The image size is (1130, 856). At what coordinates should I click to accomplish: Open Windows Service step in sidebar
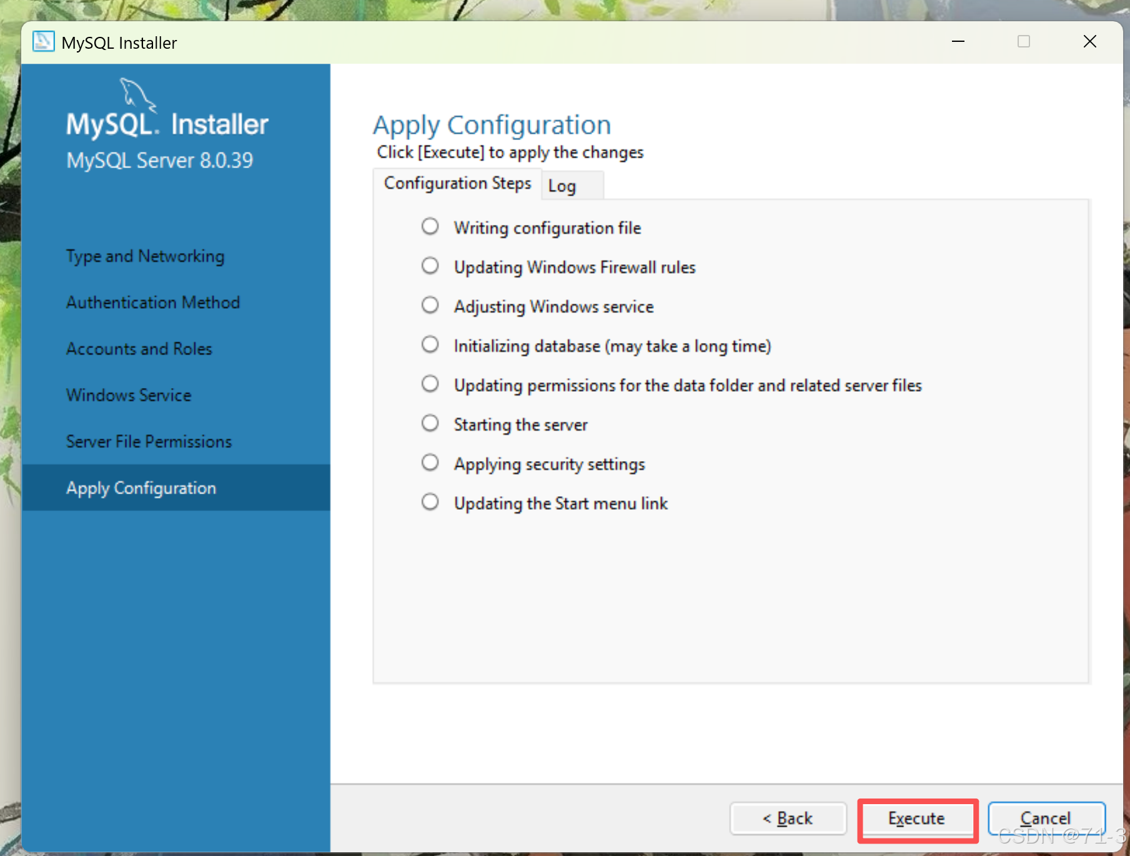[129, 395]
